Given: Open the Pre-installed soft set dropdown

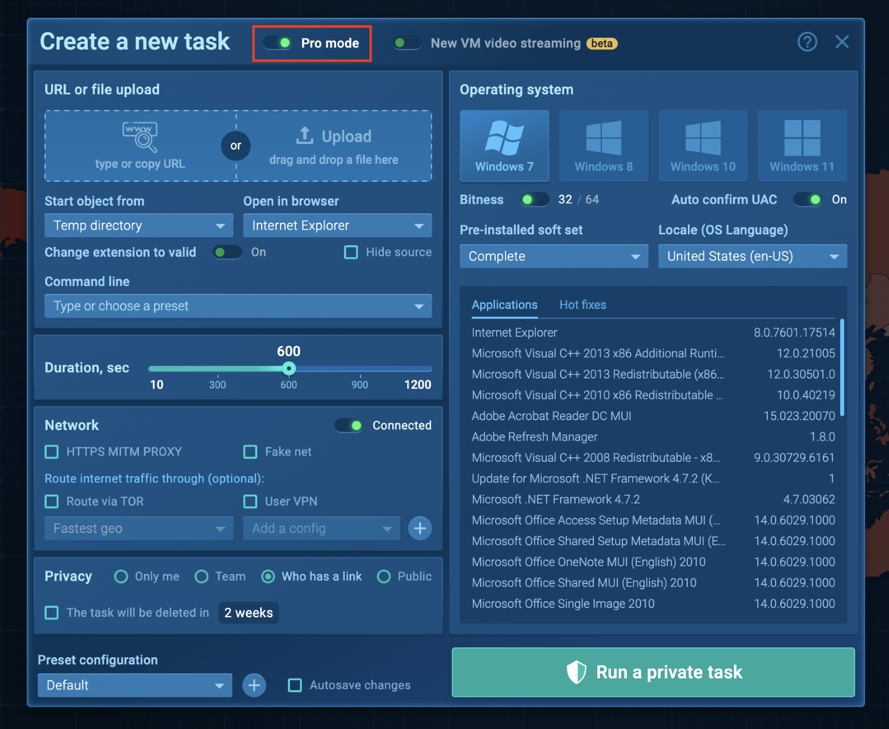Looking at the screenshot, I should point(553,256).
